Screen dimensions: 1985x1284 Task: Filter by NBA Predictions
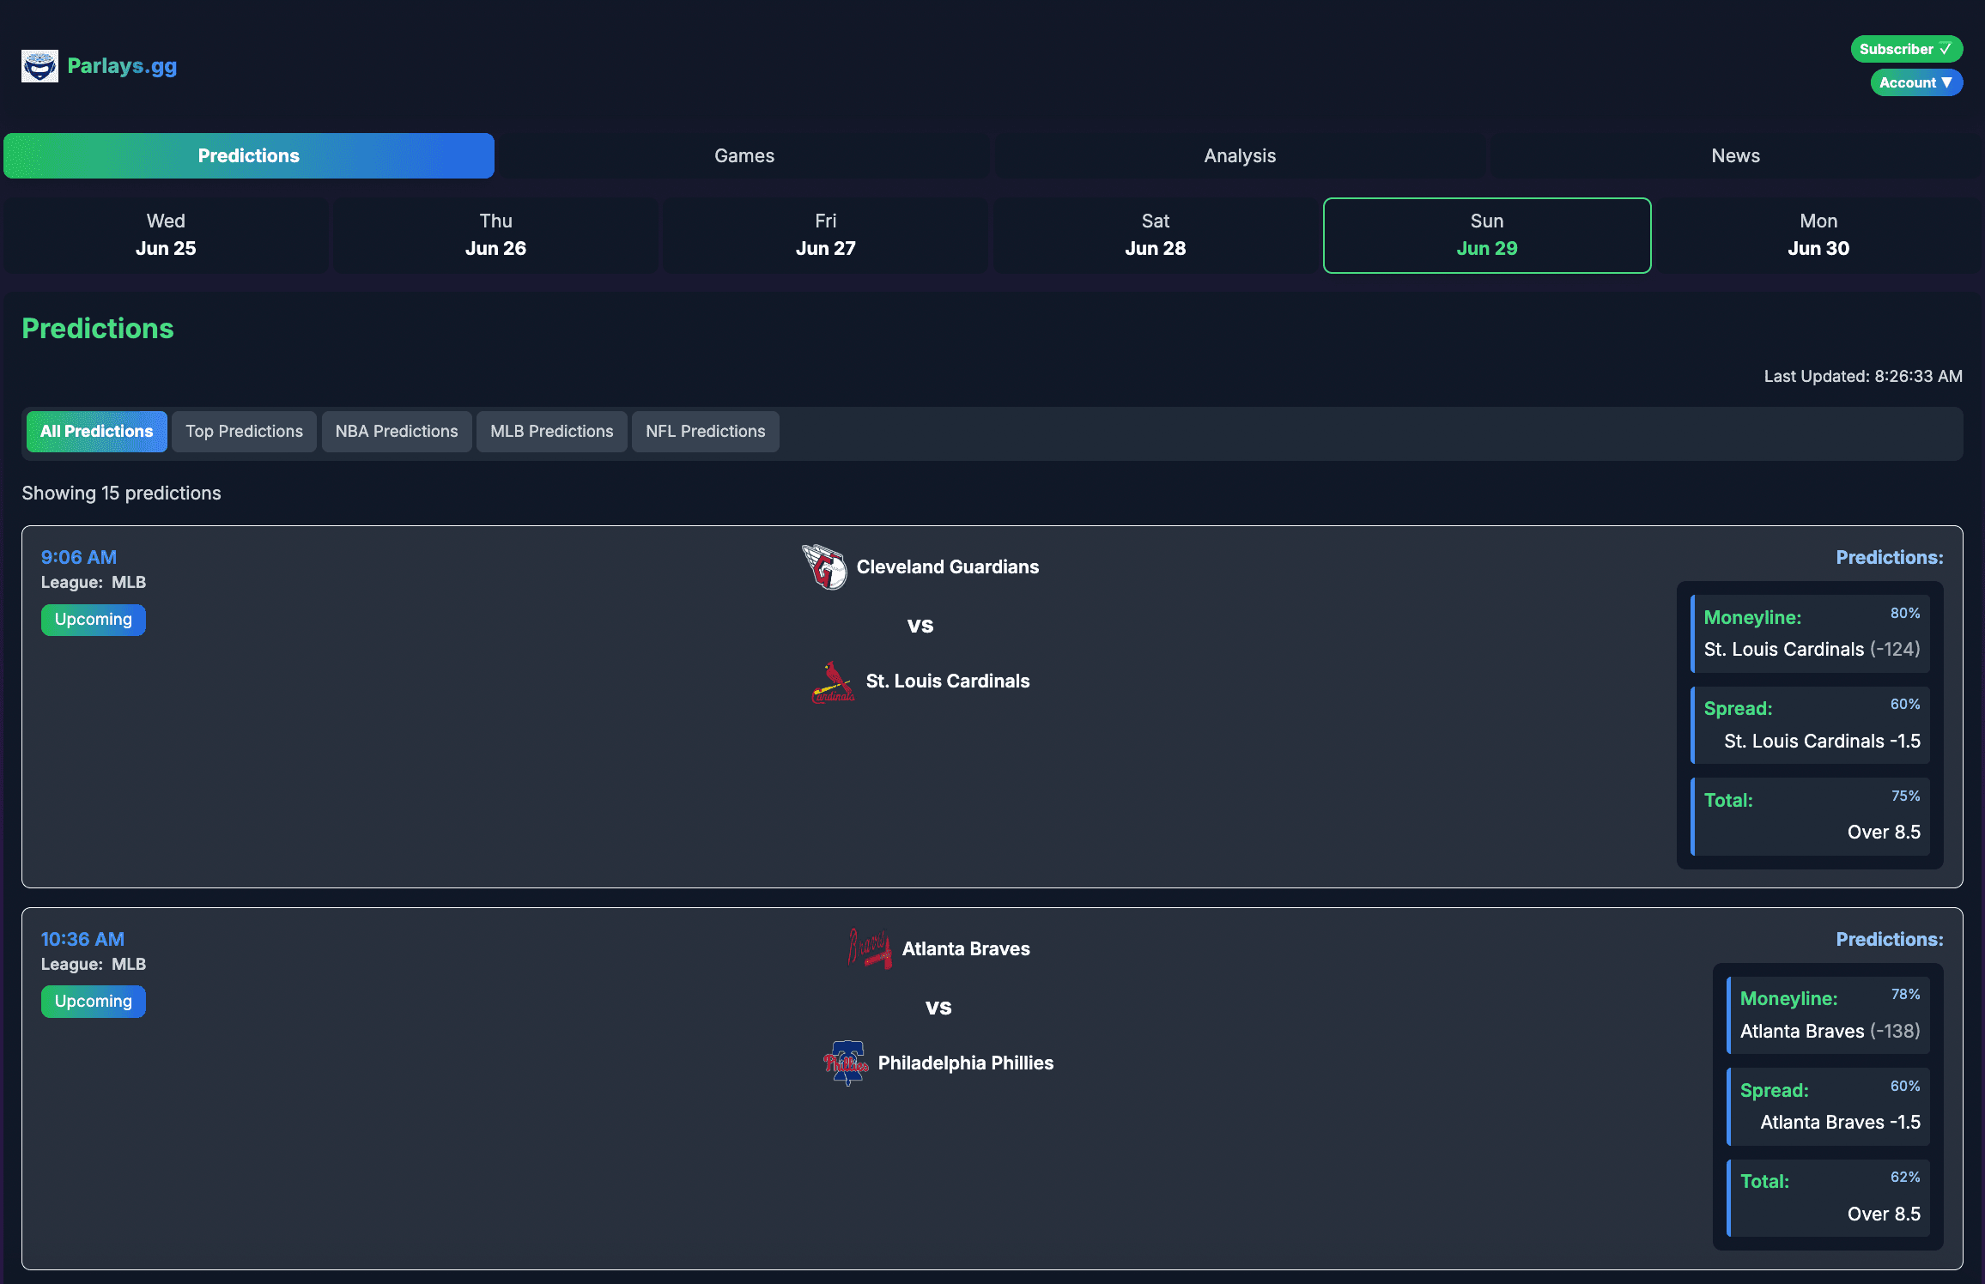pyautogui.click(x=397, y=431)
